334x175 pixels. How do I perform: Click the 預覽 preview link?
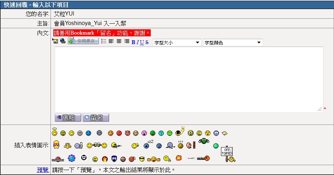pyautogui.click(x=43, y=170)
